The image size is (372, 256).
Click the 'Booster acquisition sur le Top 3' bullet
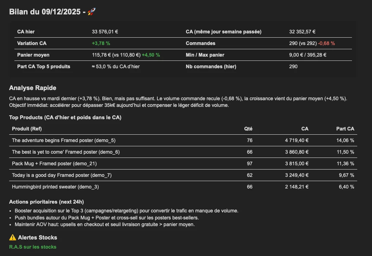click(x=126, y=211)
